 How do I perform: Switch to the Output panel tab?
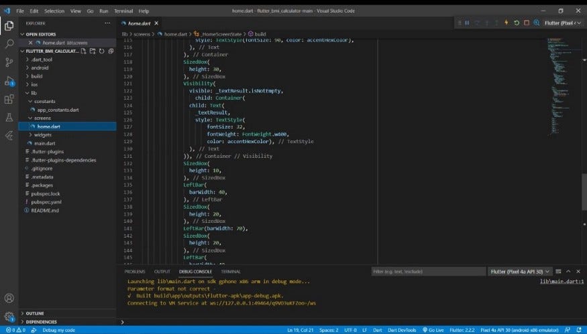tap(162, 272)
